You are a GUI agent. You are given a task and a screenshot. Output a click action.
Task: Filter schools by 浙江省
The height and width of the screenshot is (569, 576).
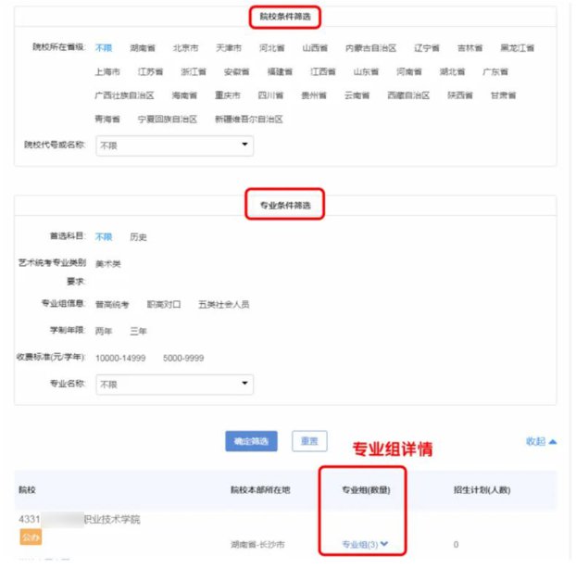click(194, 71)
